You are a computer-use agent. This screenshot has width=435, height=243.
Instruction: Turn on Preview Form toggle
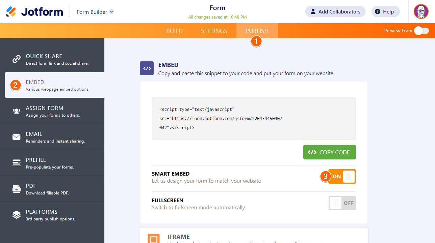[421, 31]
